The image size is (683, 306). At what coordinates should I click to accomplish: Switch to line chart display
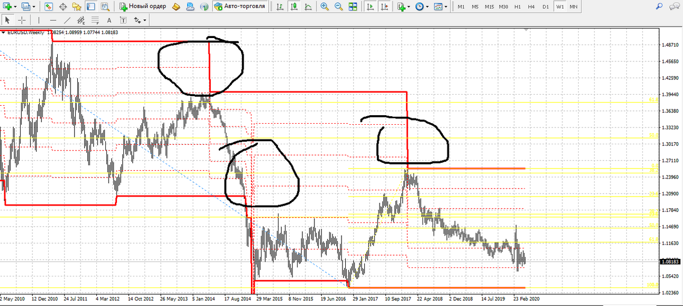pos(307,6)
